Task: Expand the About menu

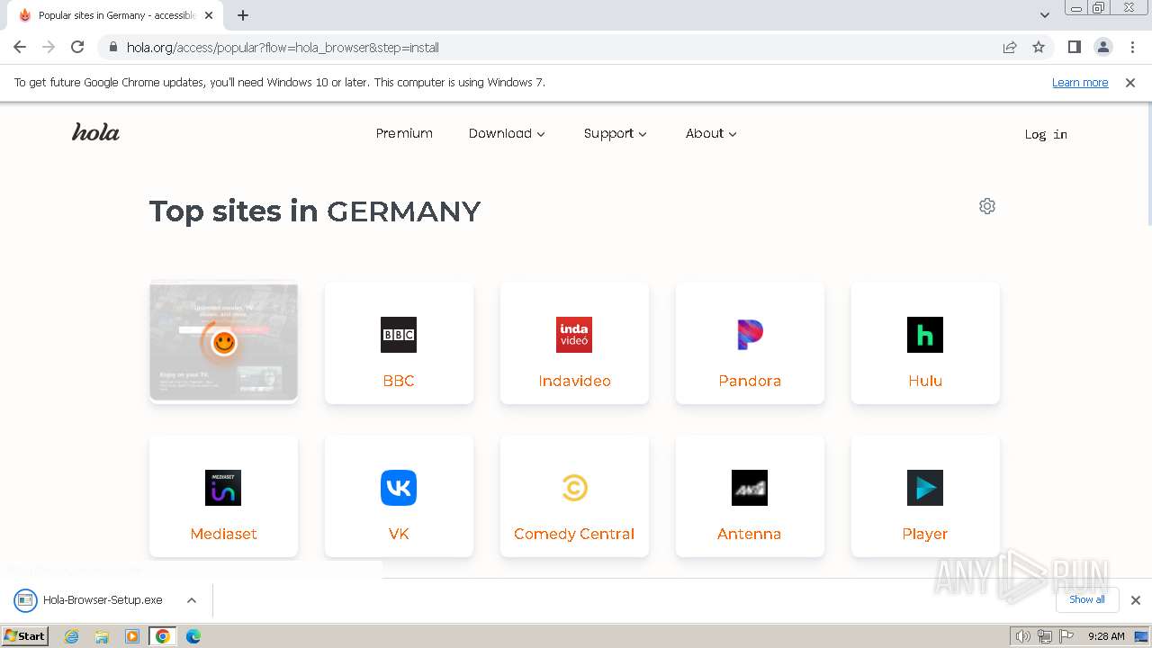Action: (711, 133)
